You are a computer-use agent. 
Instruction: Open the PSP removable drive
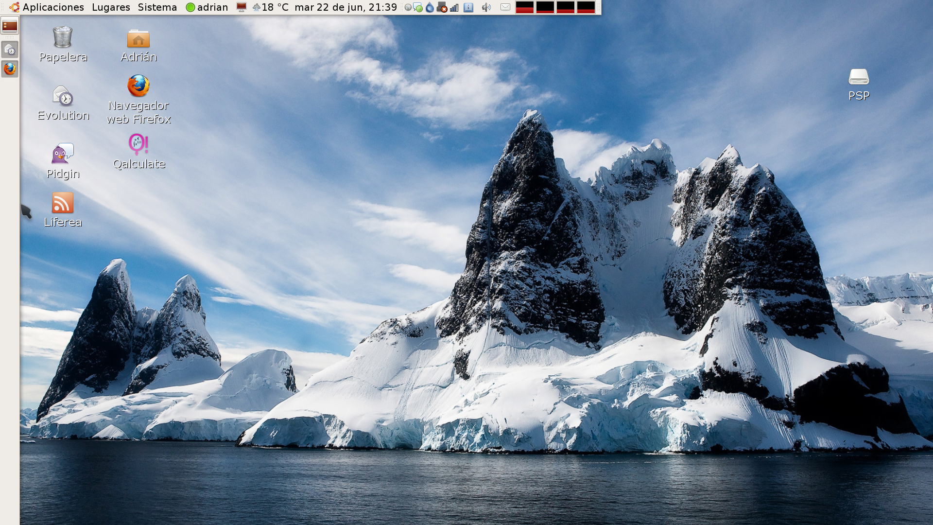[859, 77]
